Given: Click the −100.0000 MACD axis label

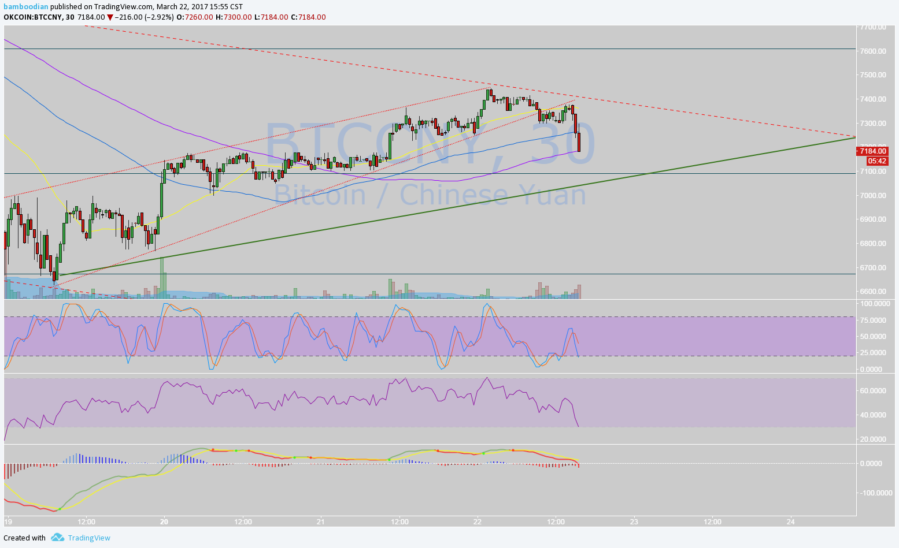Looking at the screenshot, I should pos(877,493).
